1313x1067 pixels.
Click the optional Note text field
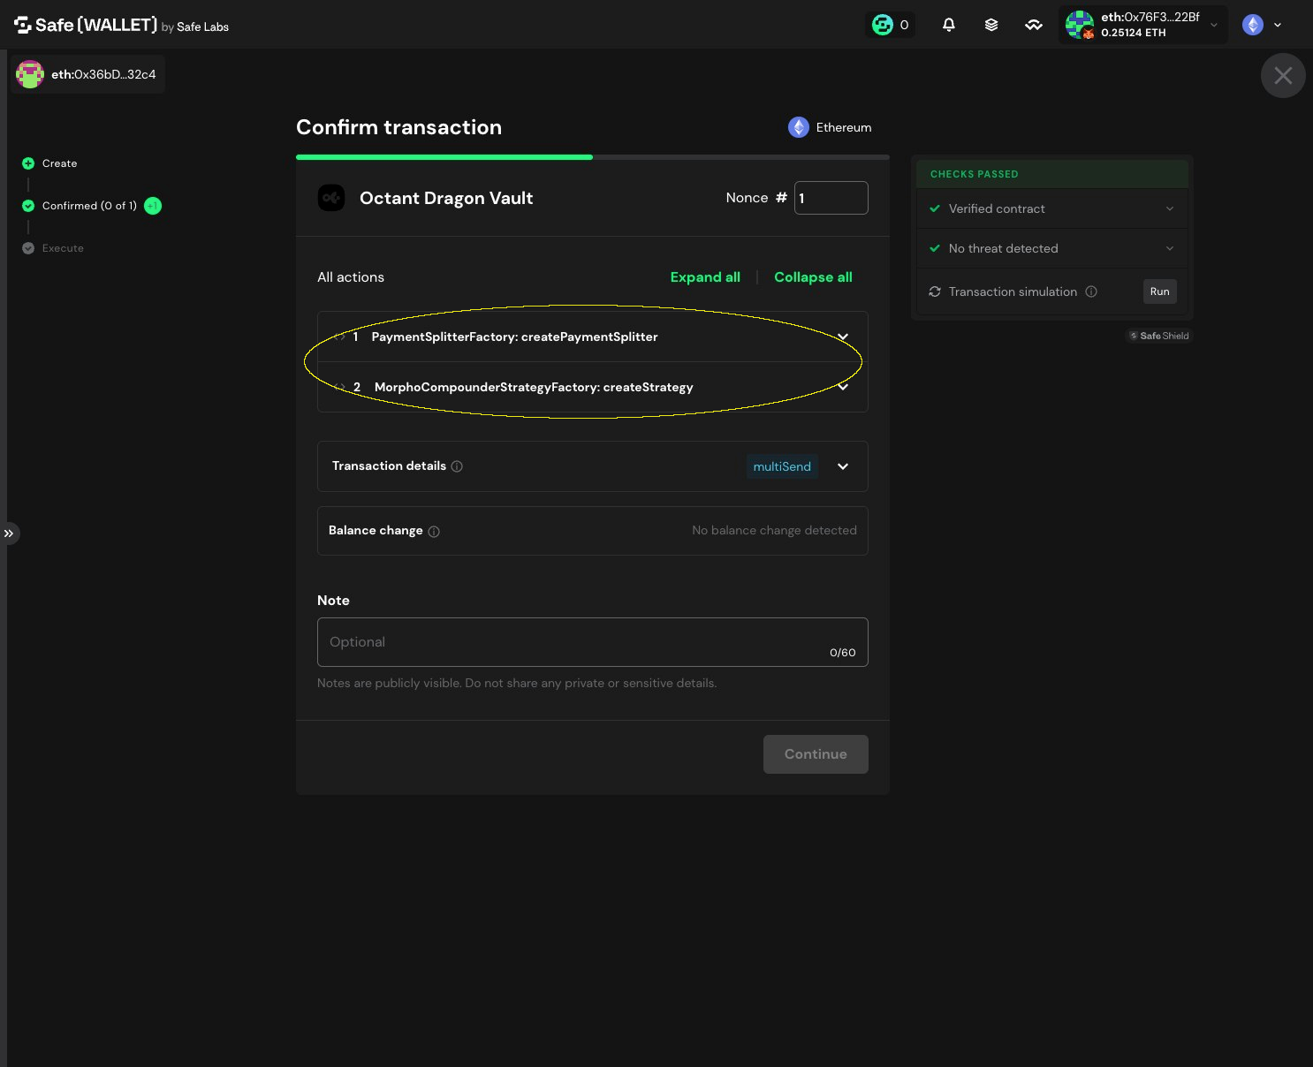pyautogui.click(x=592, y=642)
